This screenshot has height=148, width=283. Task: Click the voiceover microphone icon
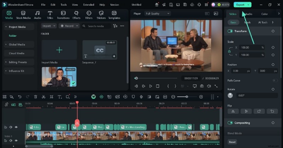141,97
